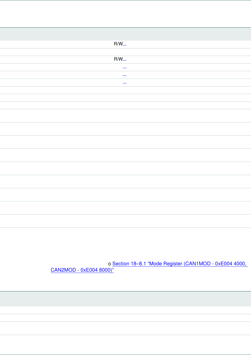Click the first row of the lower table

[x=126, y=310]
